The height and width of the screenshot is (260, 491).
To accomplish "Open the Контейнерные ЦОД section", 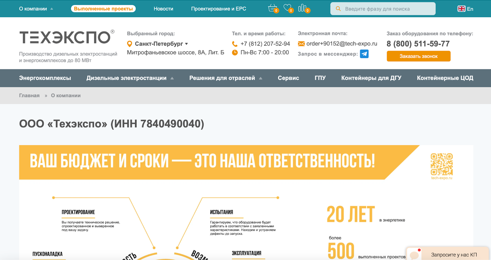I will 445,78.
